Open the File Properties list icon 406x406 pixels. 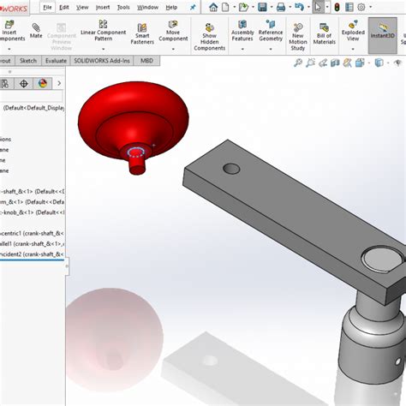click(x=349, y=7)
